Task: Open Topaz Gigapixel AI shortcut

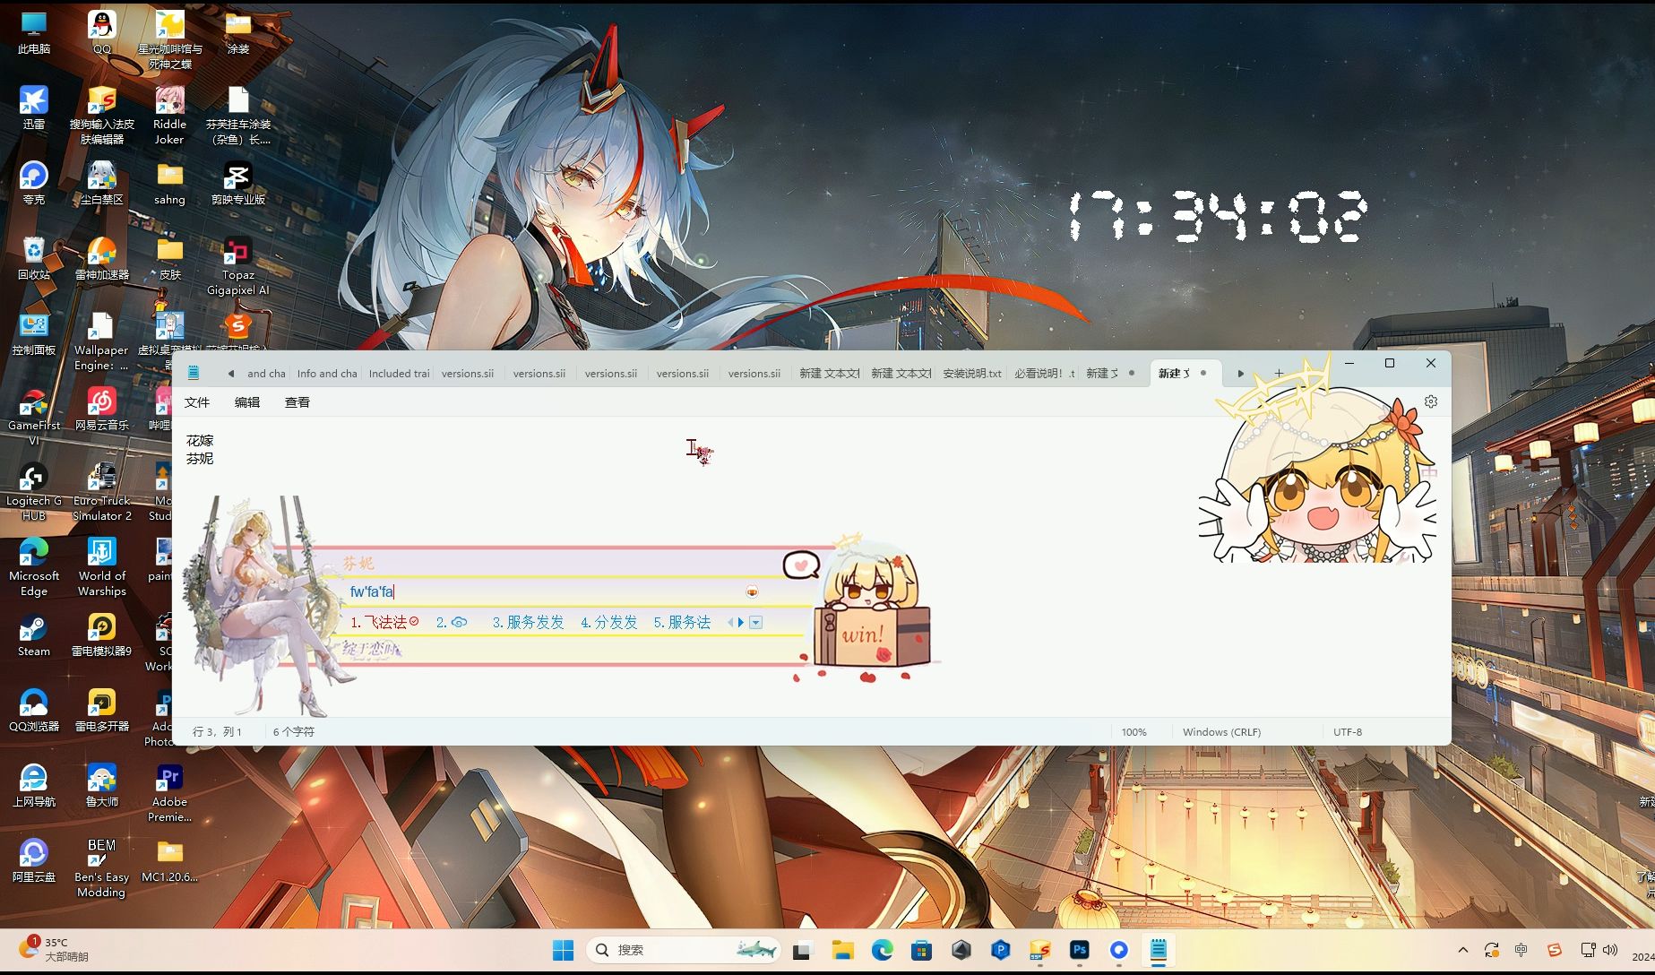Action: coord(237,265)
